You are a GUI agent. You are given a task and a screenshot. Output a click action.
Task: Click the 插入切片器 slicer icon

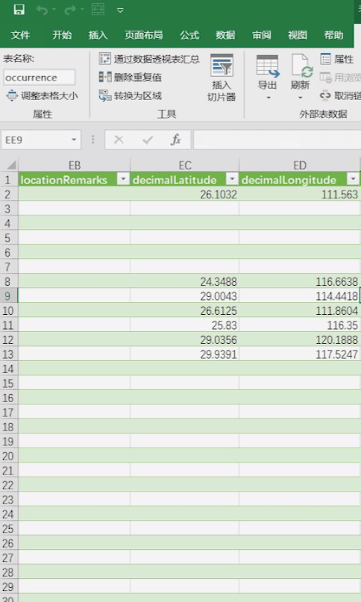222,66
